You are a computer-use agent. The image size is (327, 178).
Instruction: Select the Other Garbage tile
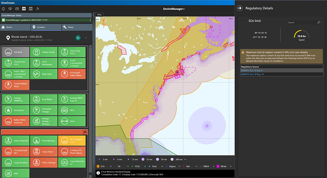43,163
